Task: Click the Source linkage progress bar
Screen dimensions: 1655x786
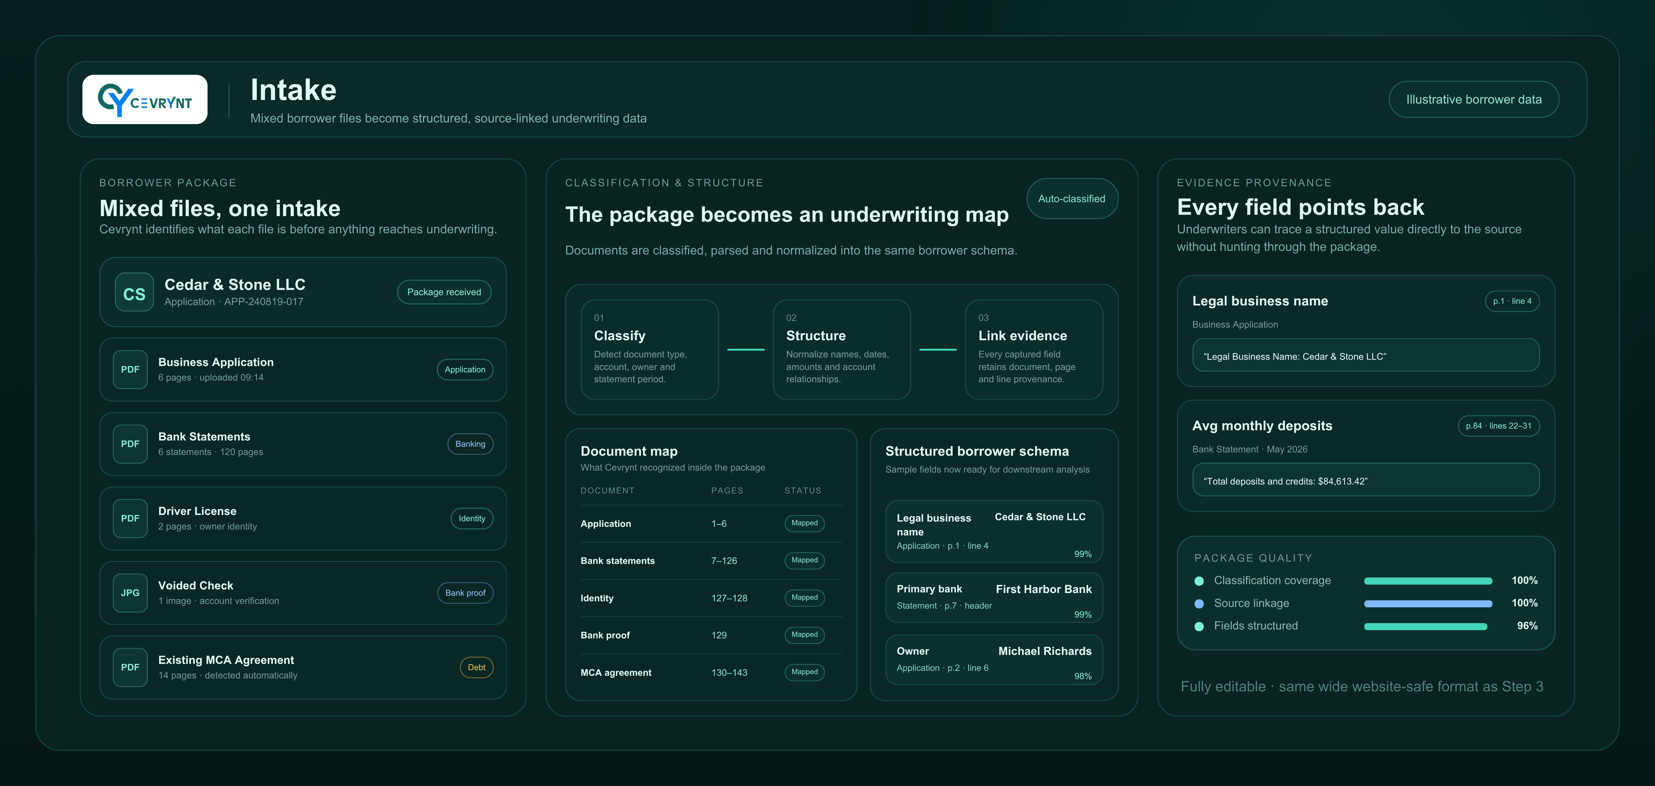Action: 1428,604
